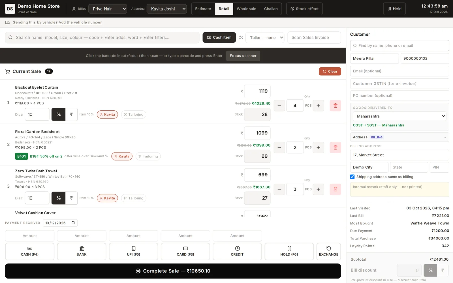453x283 pixels.
Task: Delete the Blackout Eyelet Curtain item
Action: (335, 106)
